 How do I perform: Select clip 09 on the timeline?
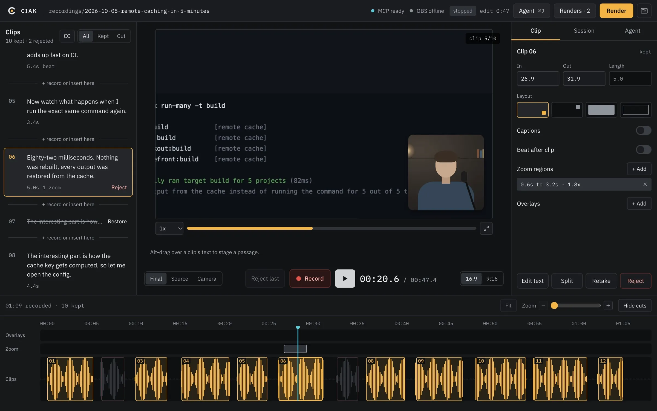pos(439,379)
